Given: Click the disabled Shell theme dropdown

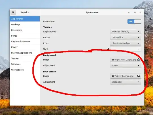Looking at the screenshot, I should point(126,49).
